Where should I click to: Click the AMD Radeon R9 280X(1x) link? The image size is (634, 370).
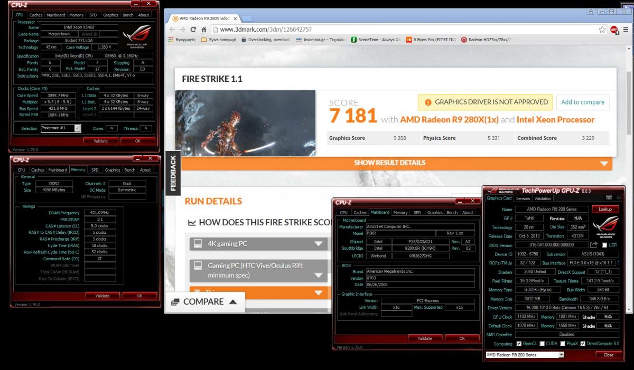pyautogui.click(x=449, y=120)
